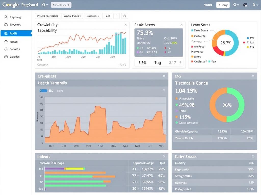Open the Tug metric link below Reple Serets
261x195 pixels.
[158, 62]
